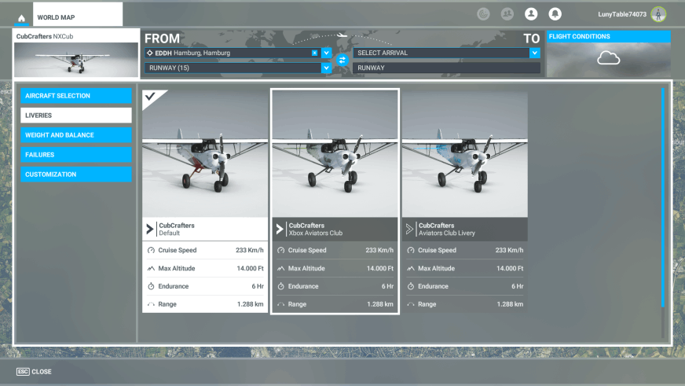Click the LunyTable74073 player avatar

pyautogui.click(x=658, y=14)
